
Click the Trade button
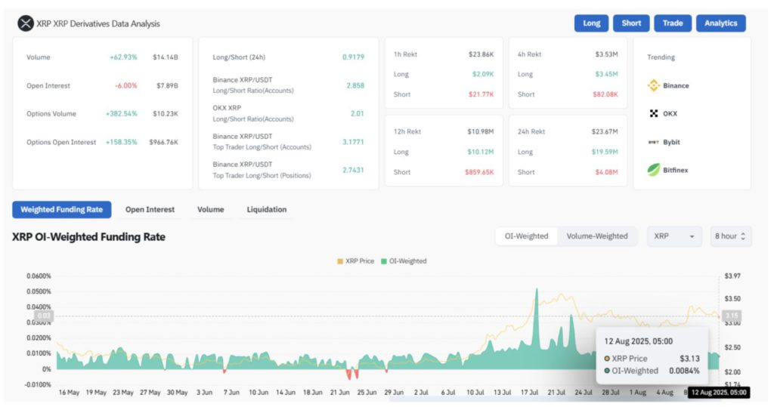672,23
